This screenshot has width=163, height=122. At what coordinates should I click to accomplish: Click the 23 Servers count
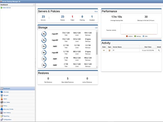(43, 17)
